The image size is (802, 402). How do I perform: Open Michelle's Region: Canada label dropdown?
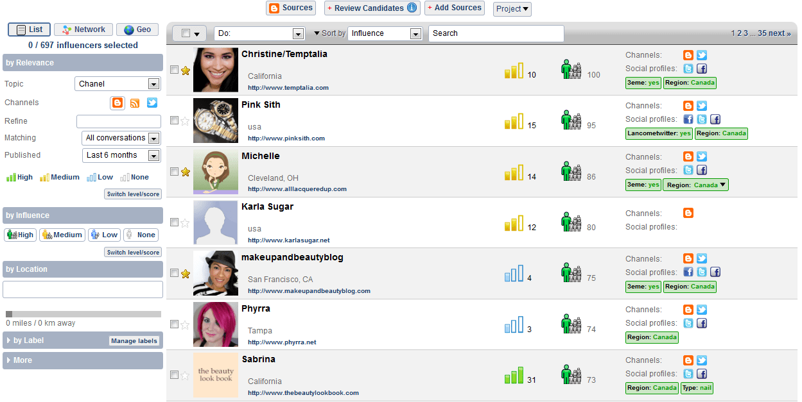(x=695, y=185)
